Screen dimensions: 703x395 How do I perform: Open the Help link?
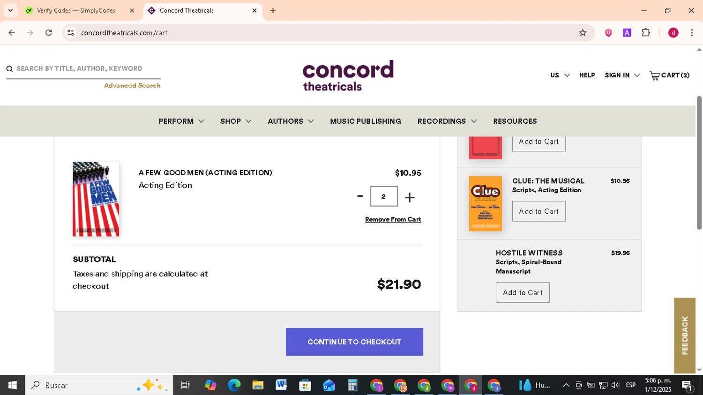tap(587, 75)
